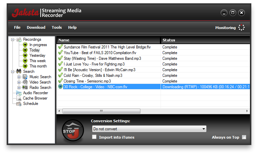Click the checkmark beside Closing Time
This screenshot has height=155, width=258.
[60, 81]
